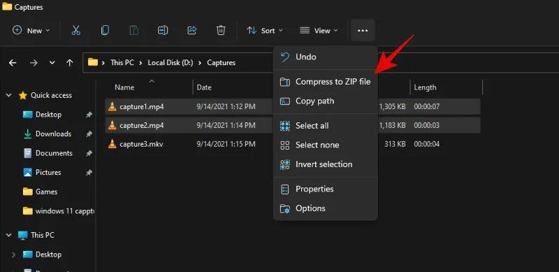Choose Select all from menu
Image resolution: width=559 pixels, height=272 pixels.
pyautogui.click(x=325, y=126)
